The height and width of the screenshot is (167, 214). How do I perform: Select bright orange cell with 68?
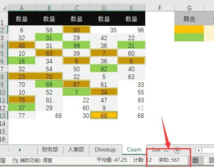pos(104,115)
